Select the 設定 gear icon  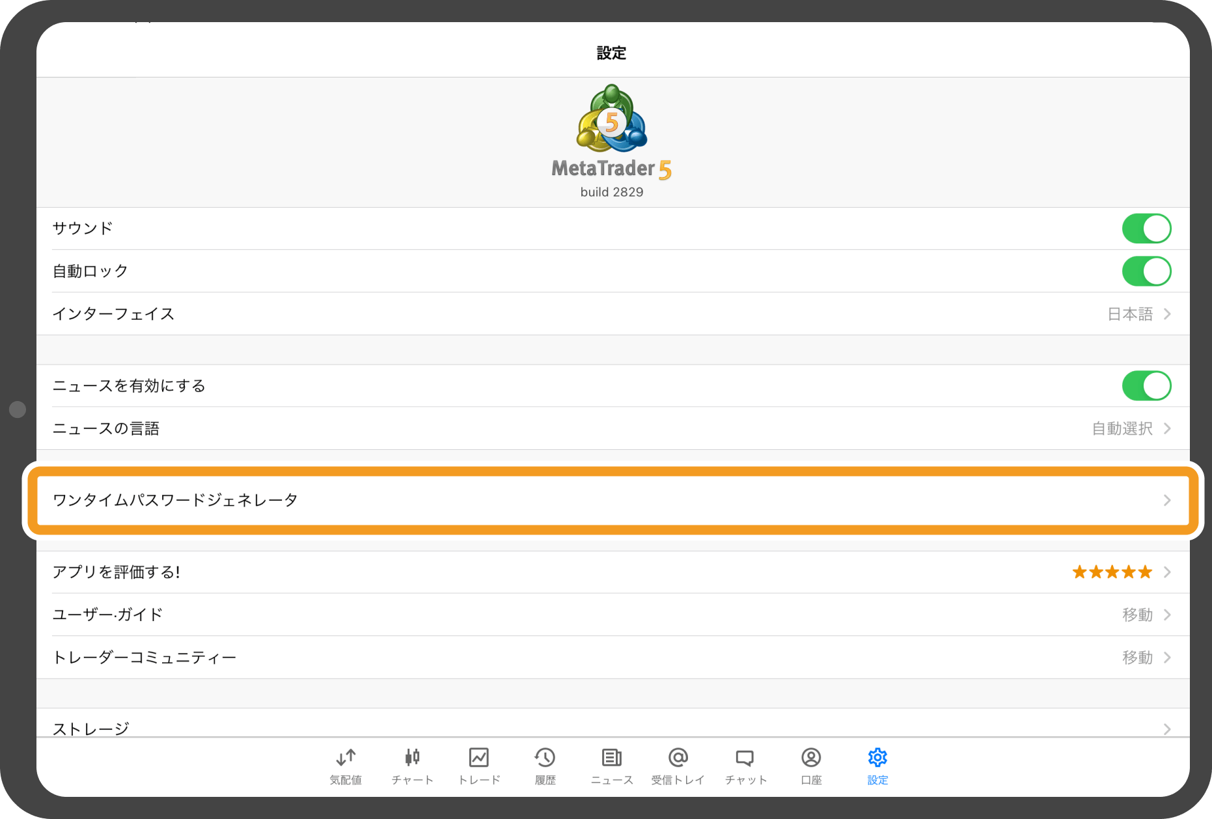coord(877,757)
